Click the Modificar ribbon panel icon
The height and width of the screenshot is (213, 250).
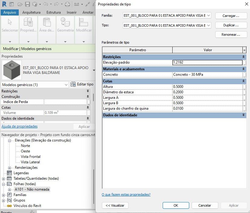click(x=83, y=22)
